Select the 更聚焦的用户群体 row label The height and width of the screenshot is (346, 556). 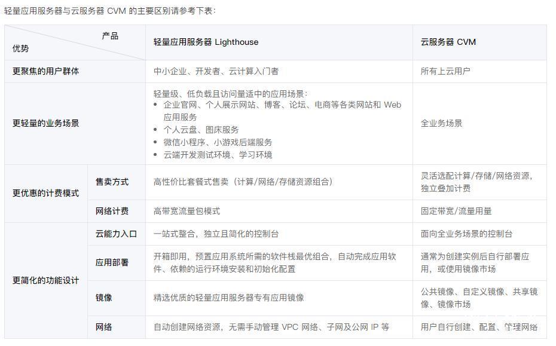(46, 71)
